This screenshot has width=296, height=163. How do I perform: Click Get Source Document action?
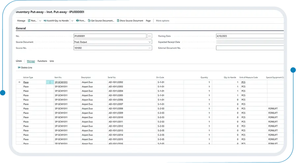[x=101, y=21]
